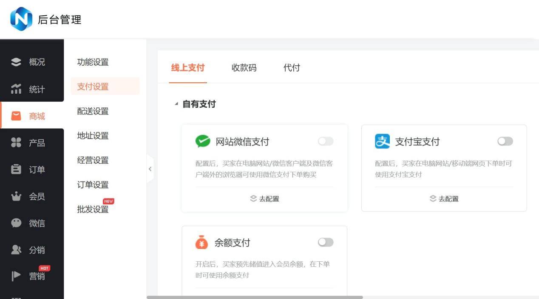Open 配送设置 in the settings submenu

[x=93, y=111]
